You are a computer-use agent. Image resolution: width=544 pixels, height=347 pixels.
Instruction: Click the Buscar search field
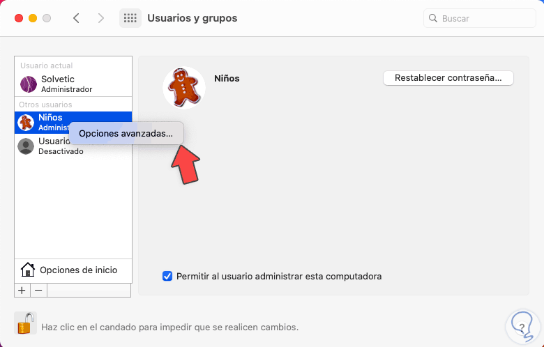click(483, 18)
